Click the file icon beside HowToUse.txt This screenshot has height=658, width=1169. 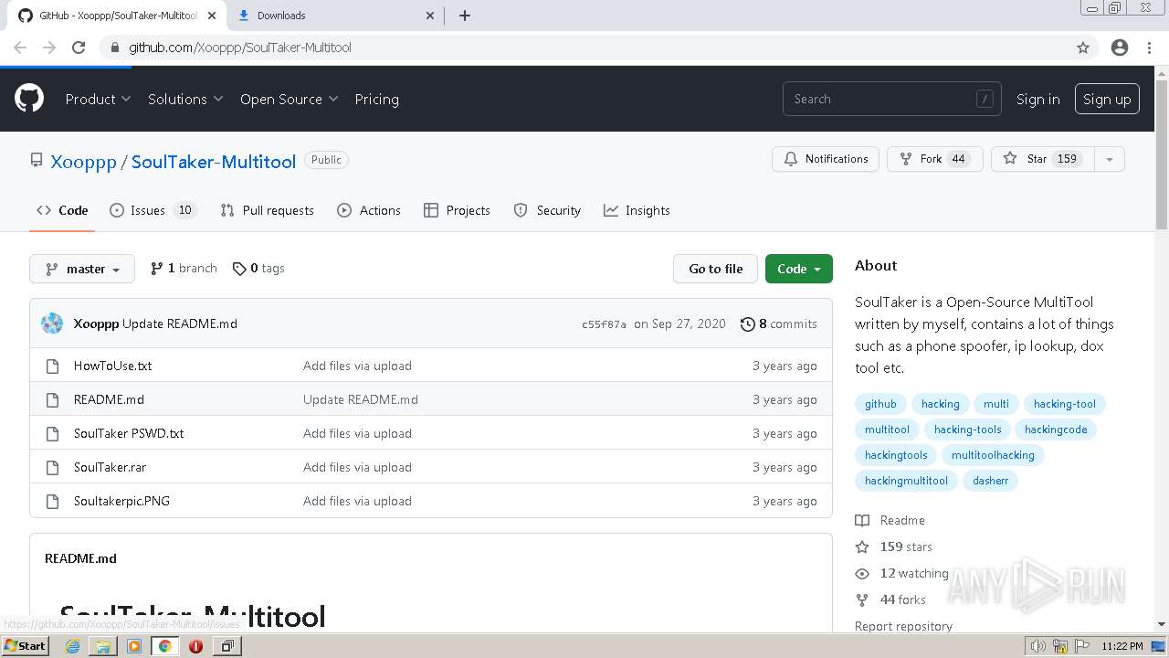point(52,366)
